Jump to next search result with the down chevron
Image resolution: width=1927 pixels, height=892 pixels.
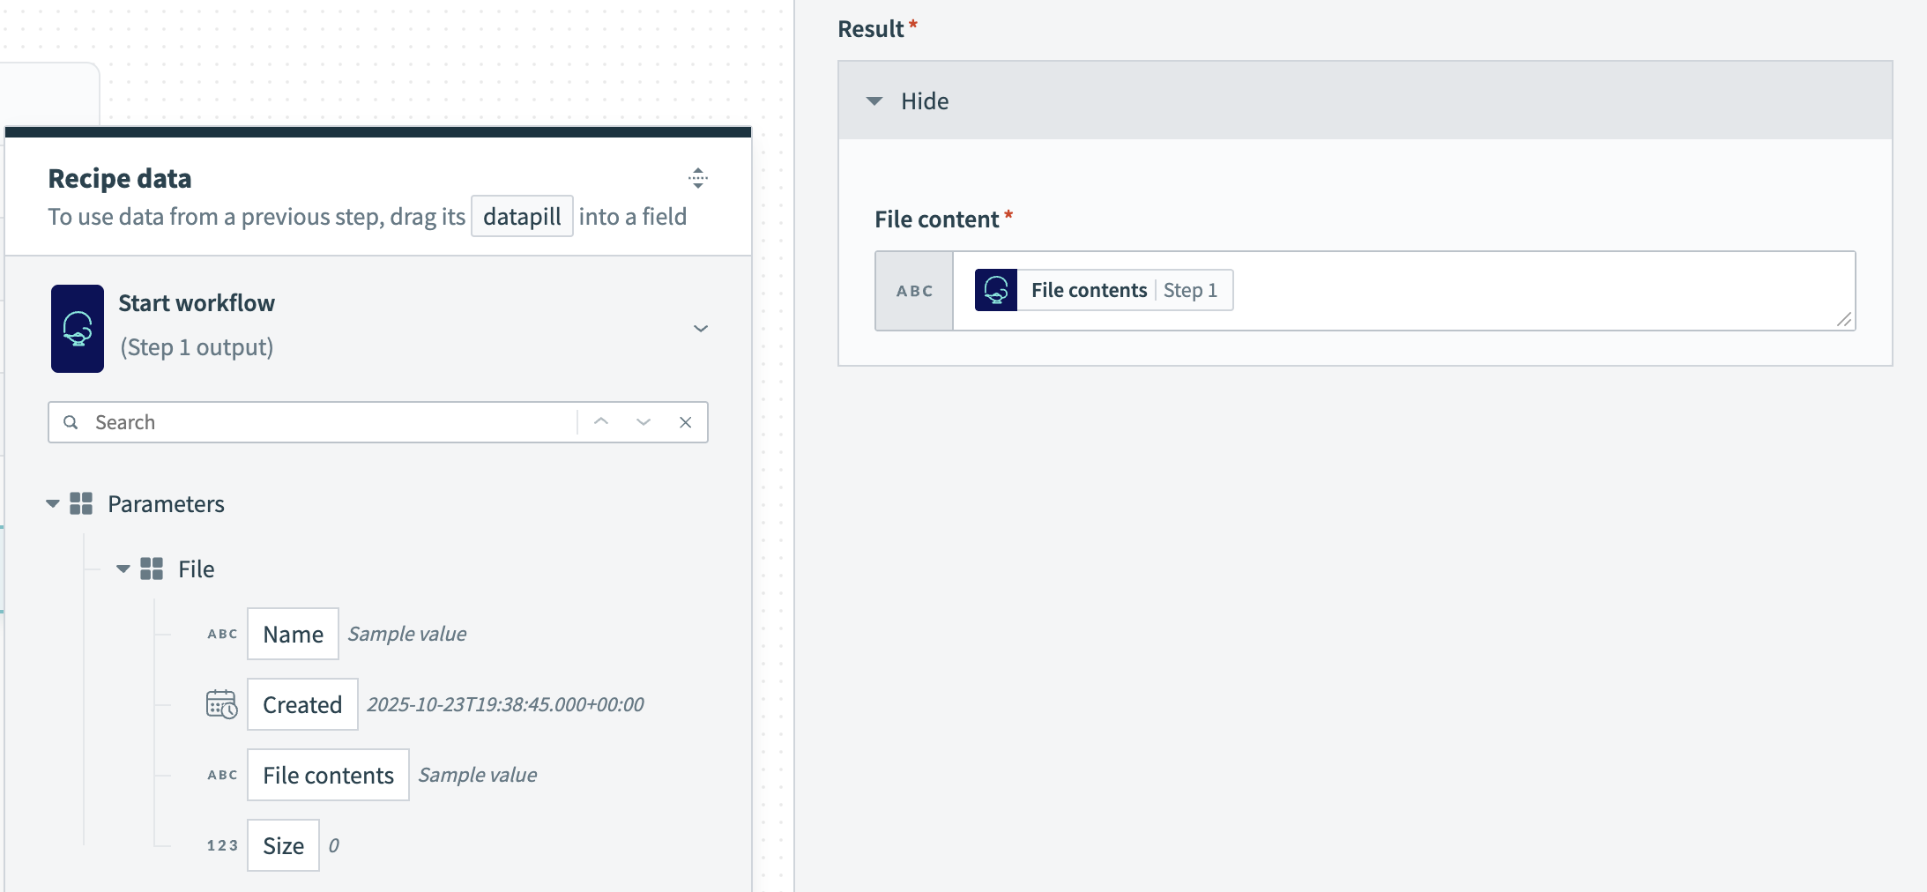[x=643, y=421]
